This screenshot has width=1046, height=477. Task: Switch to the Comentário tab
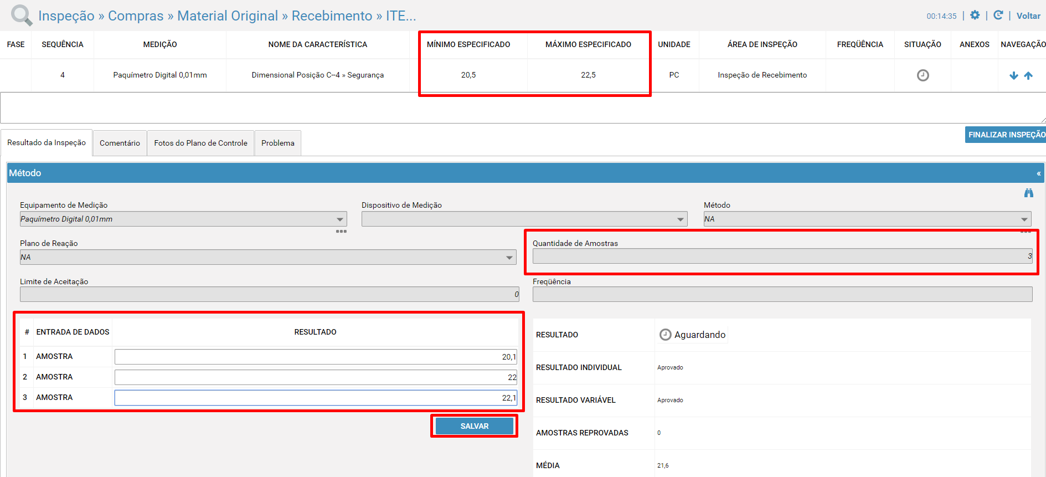(120, 143)
